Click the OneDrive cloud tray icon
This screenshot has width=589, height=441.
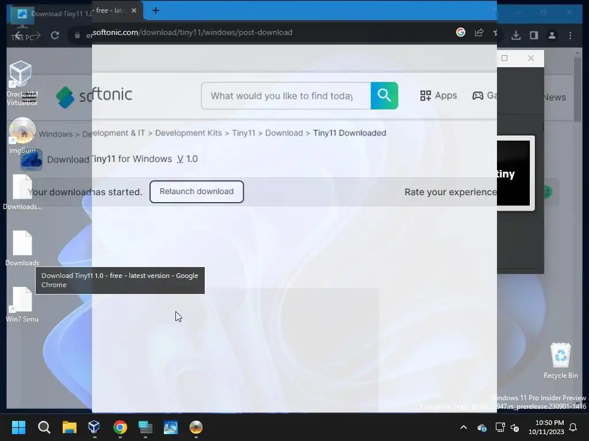[482, 427]
